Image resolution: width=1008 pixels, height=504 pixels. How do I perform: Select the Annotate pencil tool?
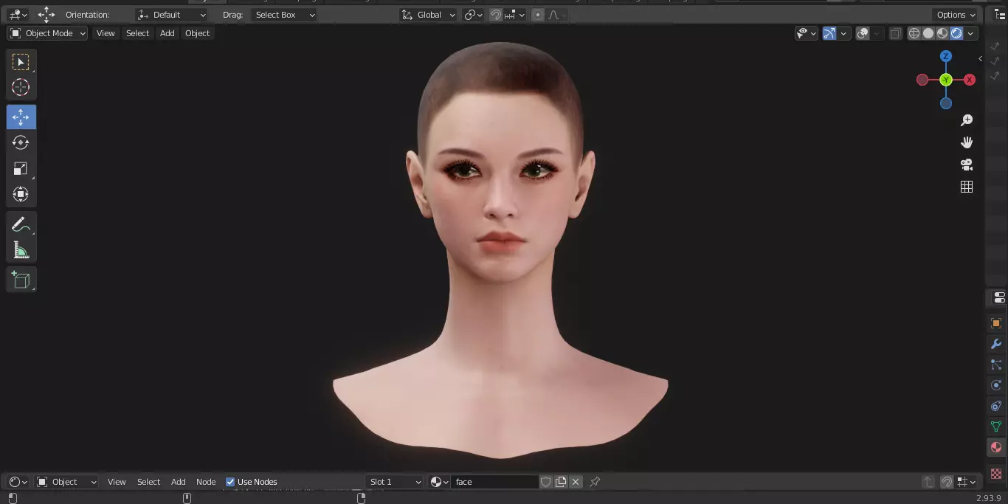(21, 224)
